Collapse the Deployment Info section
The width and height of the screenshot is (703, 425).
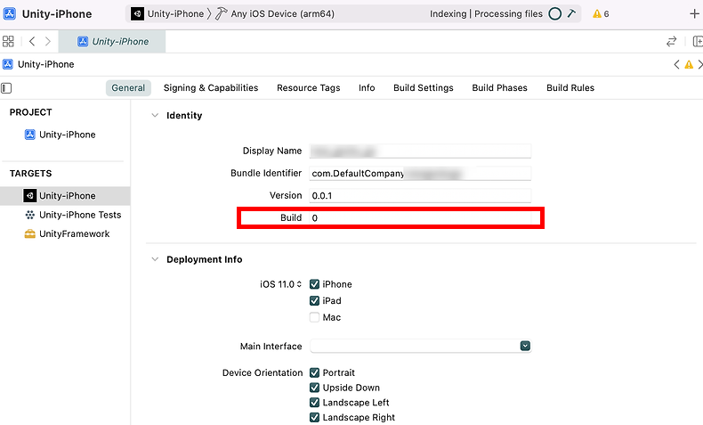(155, 259)
